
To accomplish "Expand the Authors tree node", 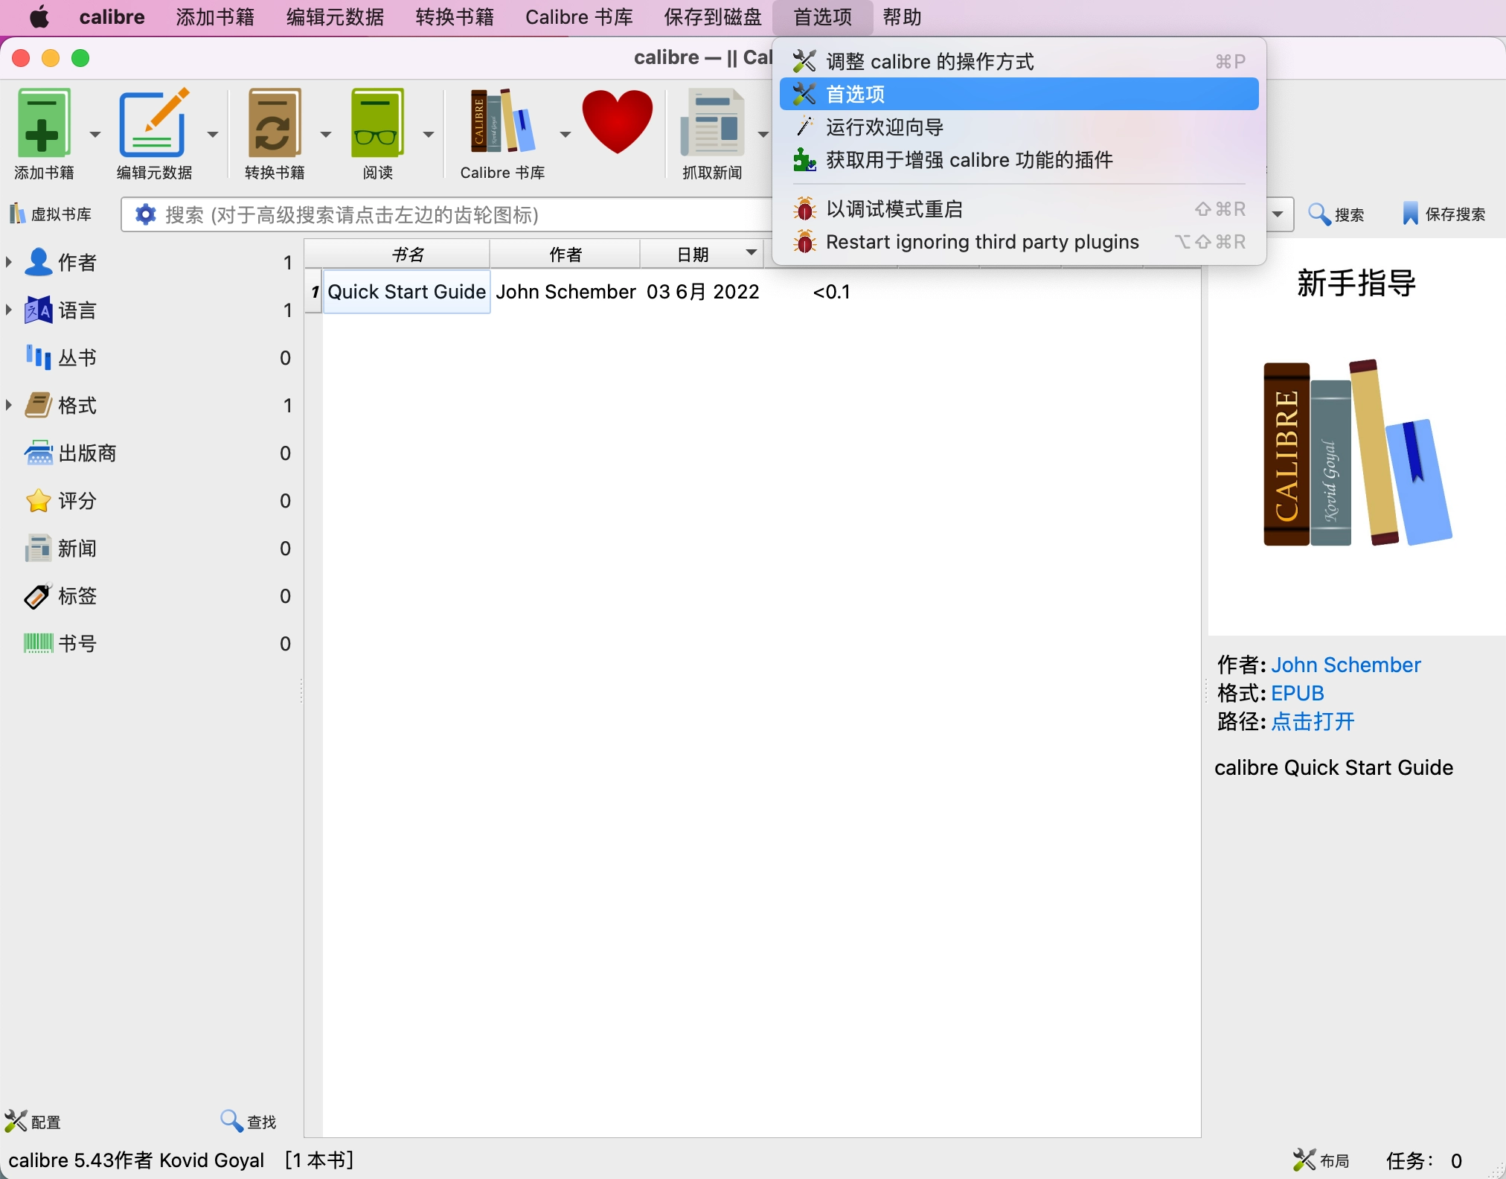I will click(x=9, y=262).
